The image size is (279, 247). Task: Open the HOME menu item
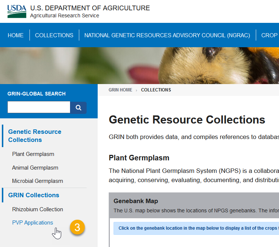click(x=15, y=35)
